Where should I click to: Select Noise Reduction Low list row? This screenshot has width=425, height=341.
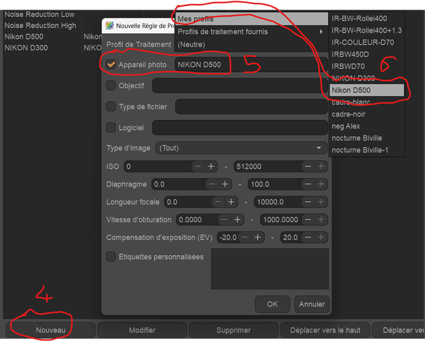(40, 14)
